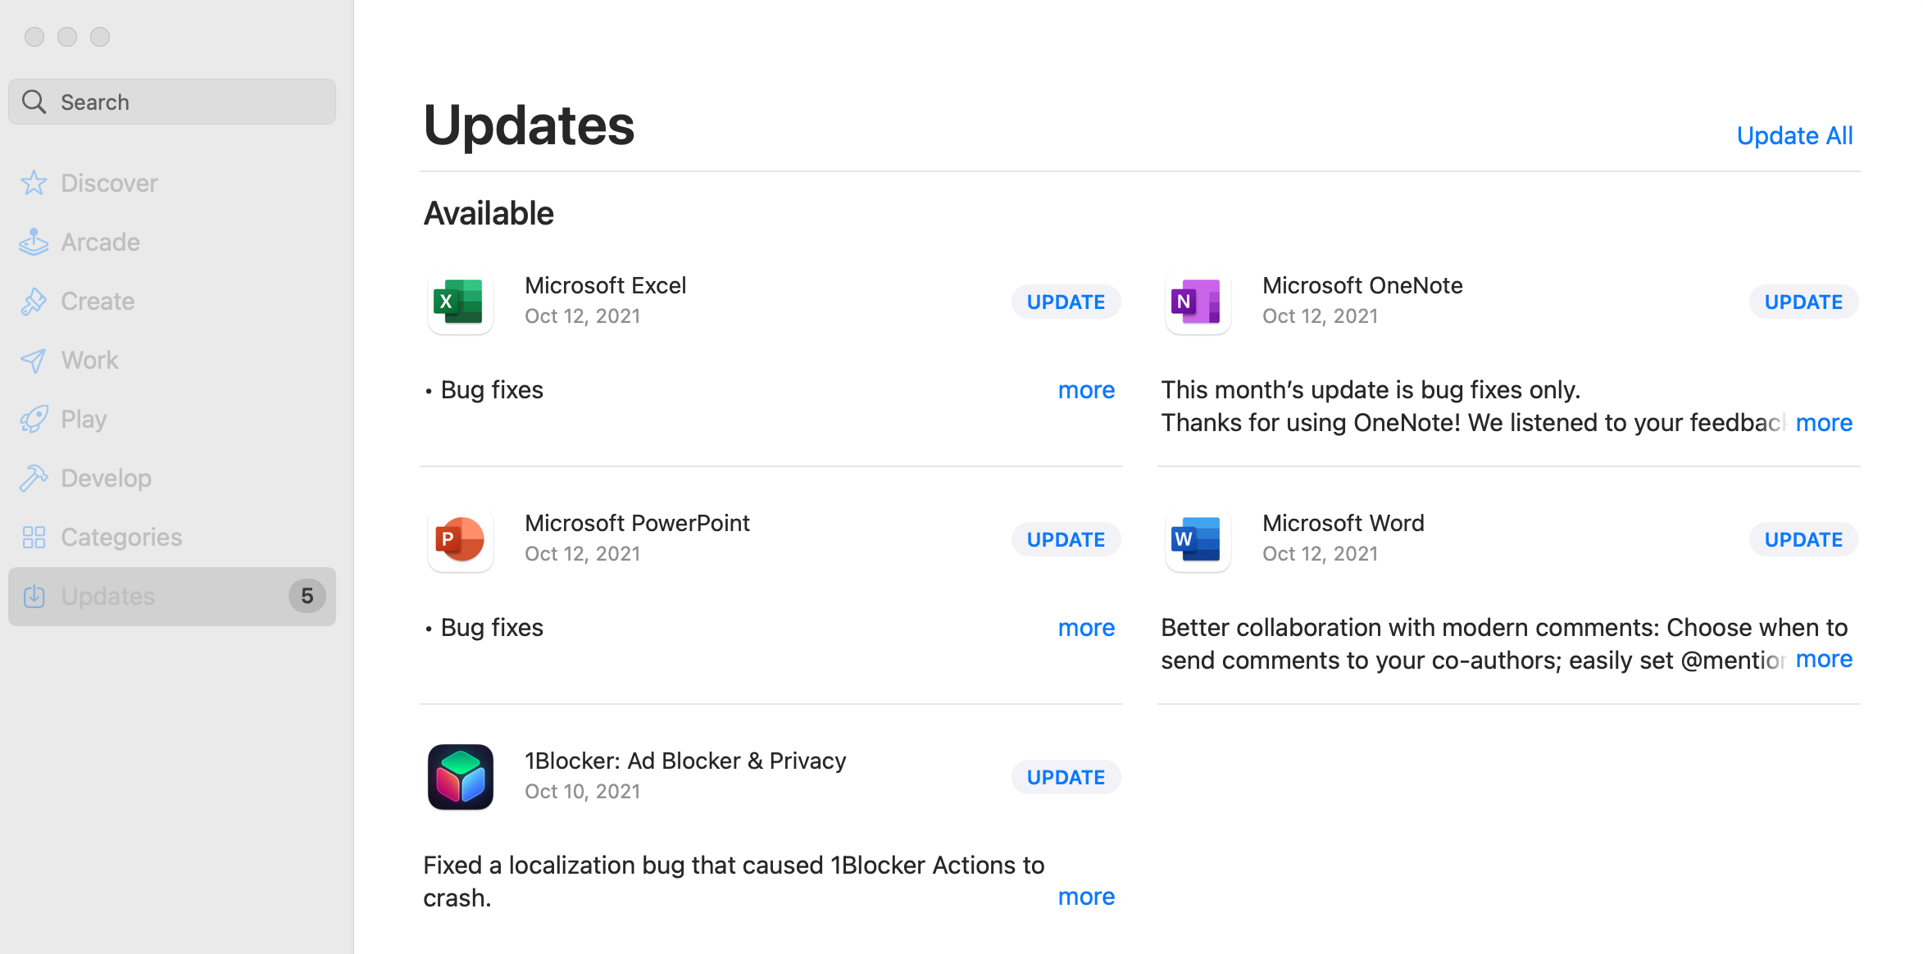This screenshot has width=1923, height=954.
Task: Update Microsoft OneNote
Action: point(1803,302)
